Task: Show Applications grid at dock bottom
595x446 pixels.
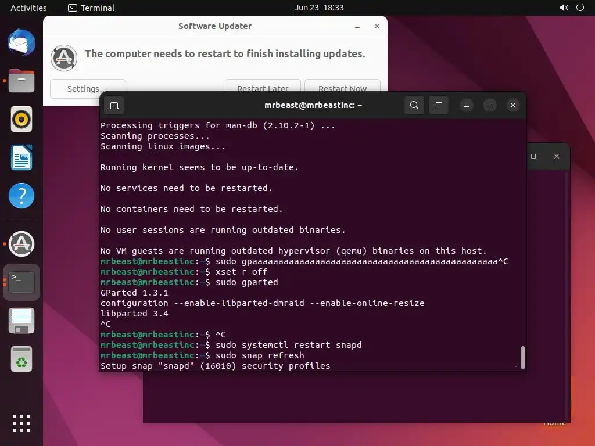Action: (21, 423)
